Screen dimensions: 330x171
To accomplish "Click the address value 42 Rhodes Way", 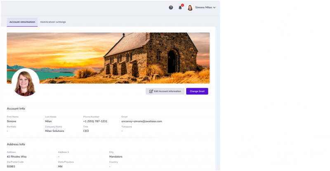I will click(x=17, y=157).
